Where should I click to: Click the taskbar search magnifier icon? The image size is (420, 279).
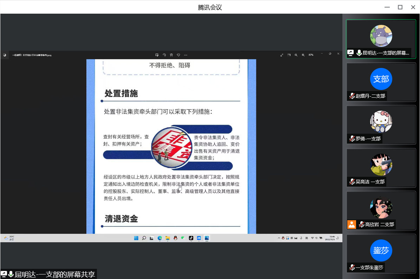144,238
